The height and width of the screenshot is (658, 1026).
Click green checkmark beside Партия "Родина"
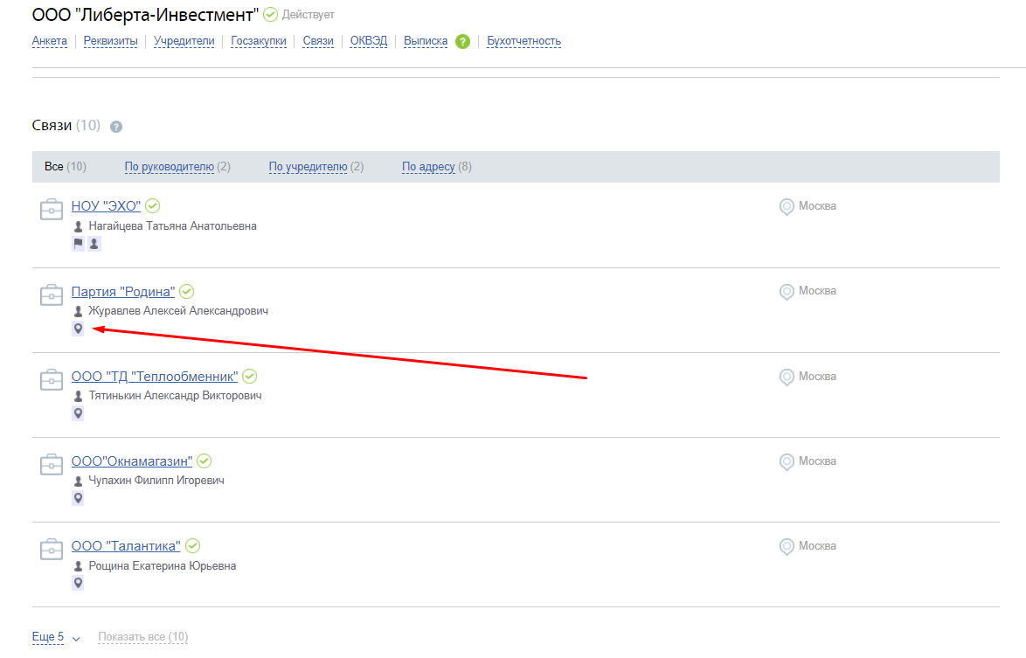pos(187,292)
